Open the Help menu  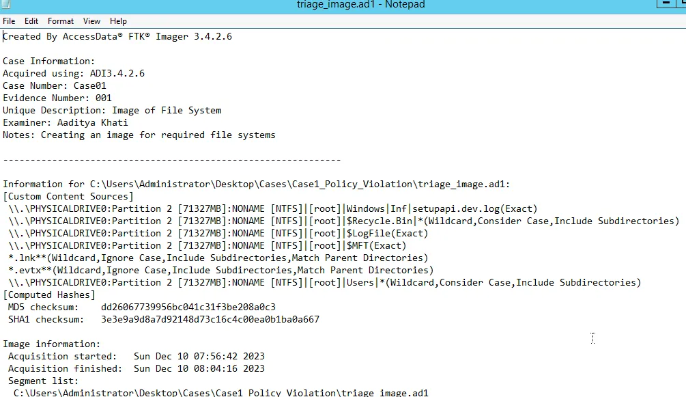point(118,21)
